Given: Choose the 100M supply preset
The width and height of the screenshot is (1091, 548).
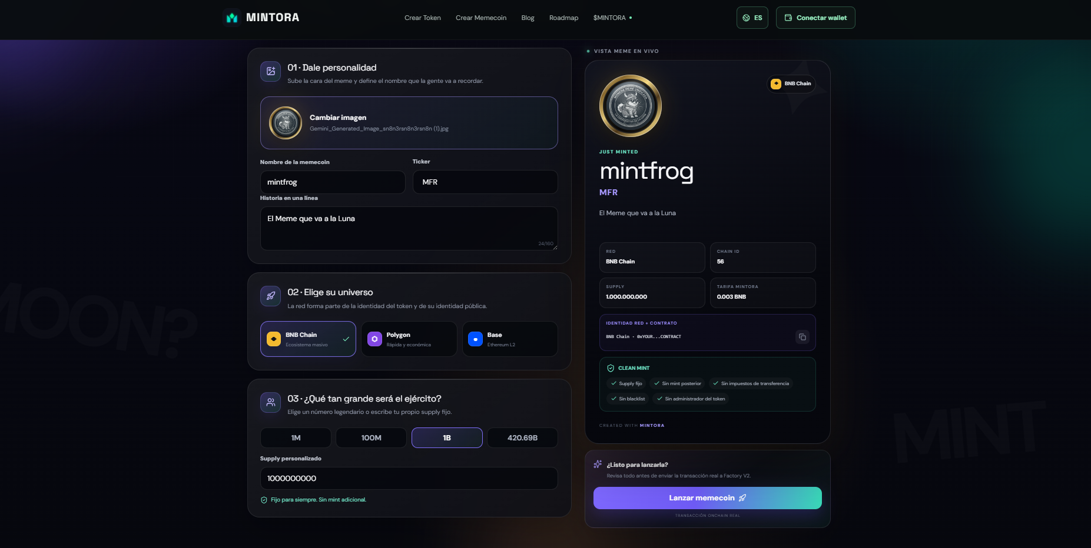Looking at the screenshot, I should pos(371,437).
